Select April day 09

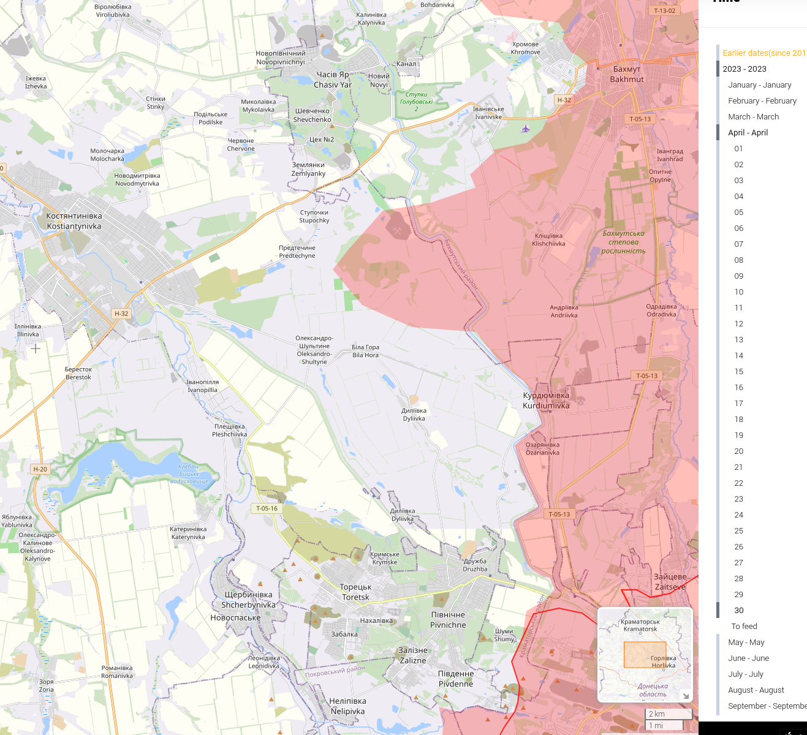pos(739,276)
